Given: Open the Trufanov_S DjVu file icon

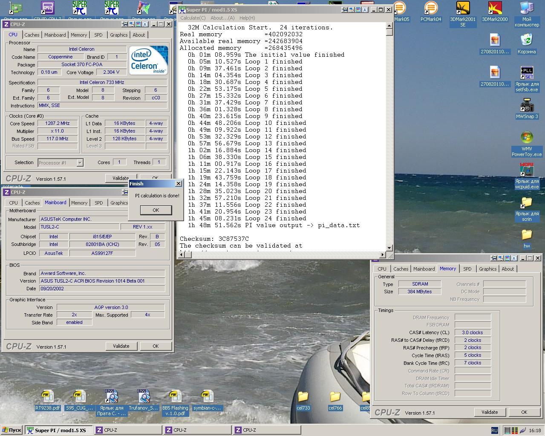Looking at the screenshot, I should coord(144,400).
